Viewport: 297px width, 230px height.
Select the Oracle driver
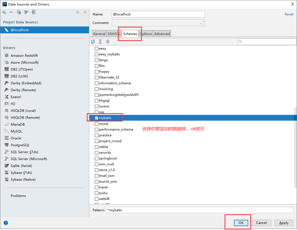point(16,138)
